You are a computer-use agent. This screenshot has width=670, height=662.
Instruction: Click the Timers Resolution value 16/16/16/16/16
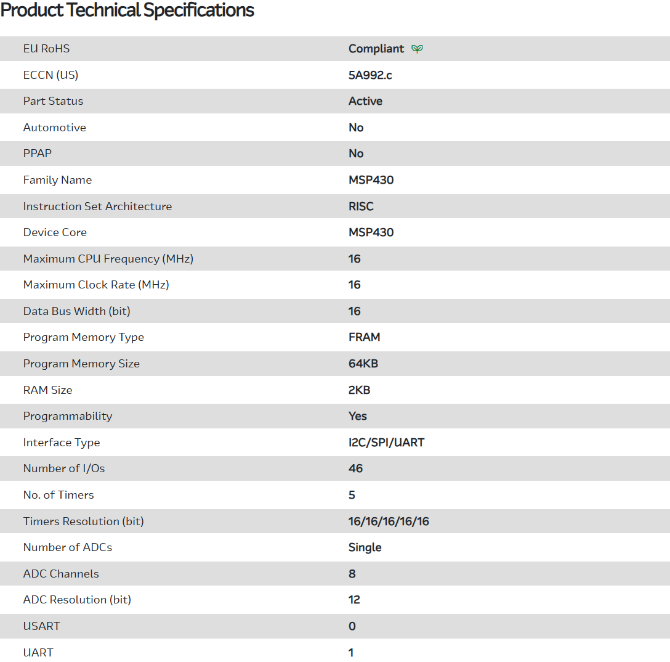point(389,521)
